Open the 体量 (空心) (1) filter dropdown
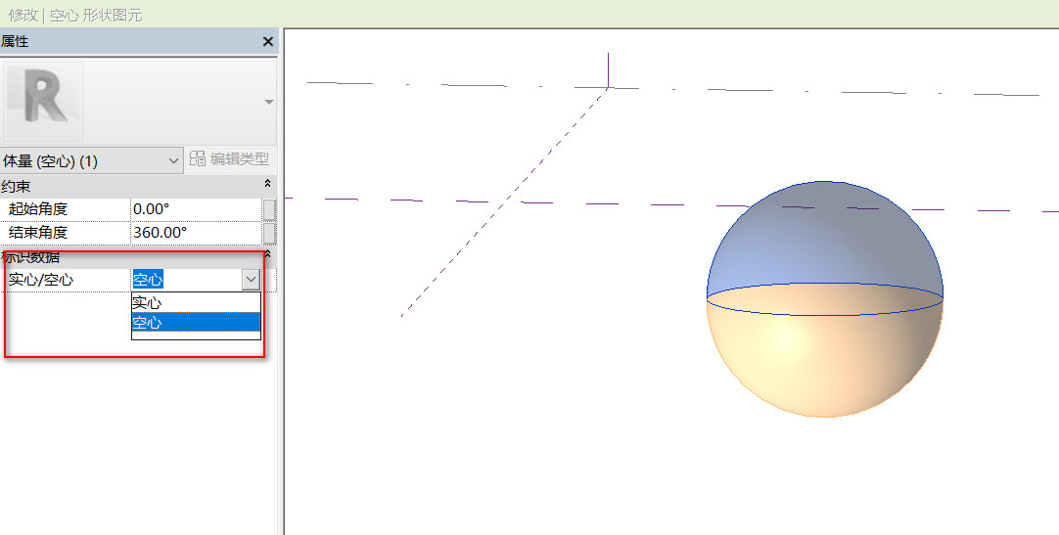The width and height of the screenshot is (1059, 535). coord(92,161)
